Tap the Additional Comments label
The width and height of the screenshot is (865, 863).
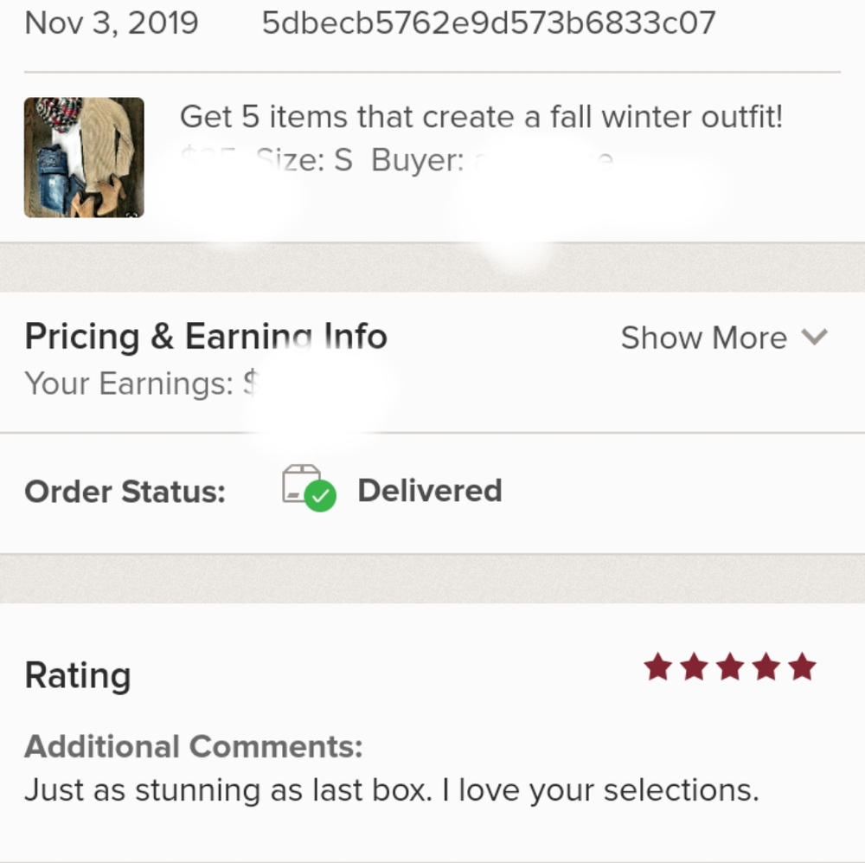point(194,746)
